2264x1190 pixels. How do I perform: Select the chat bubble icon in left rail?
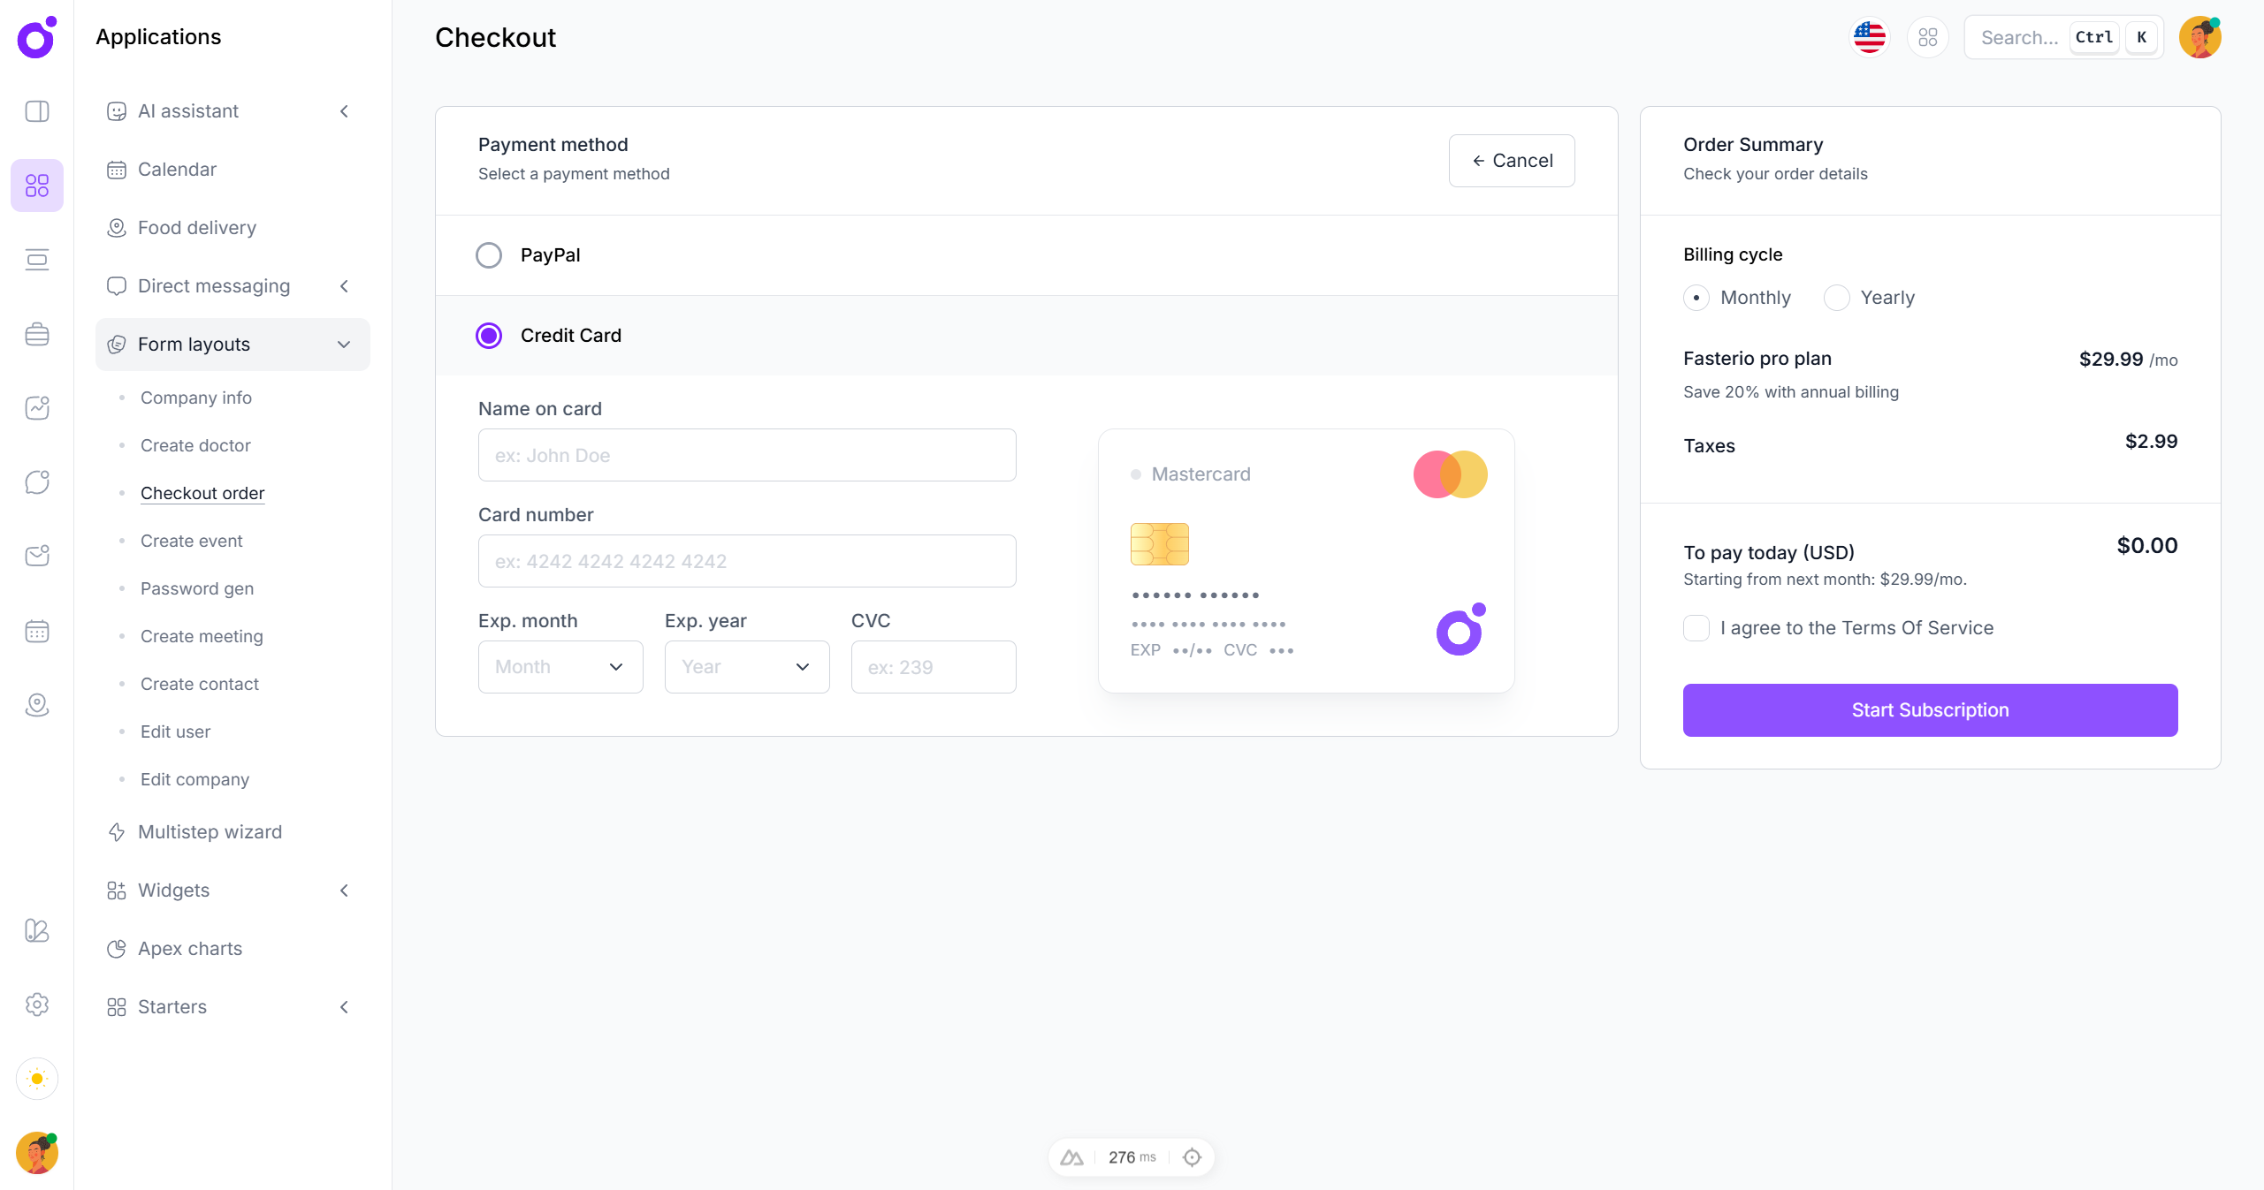36,482
